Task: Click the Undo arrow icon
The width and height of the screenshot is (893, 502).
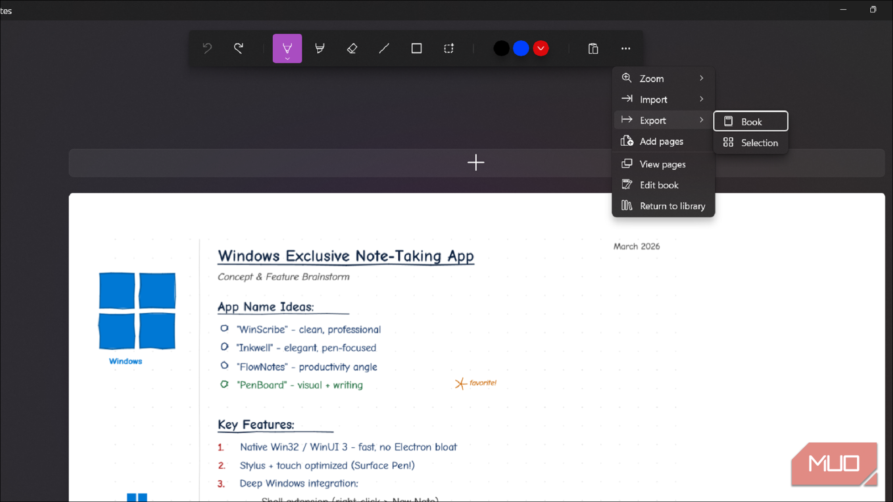Action: 207,48
